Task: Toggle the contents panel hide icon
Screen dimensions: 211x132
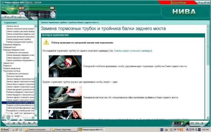Action: tap(35, 18)
